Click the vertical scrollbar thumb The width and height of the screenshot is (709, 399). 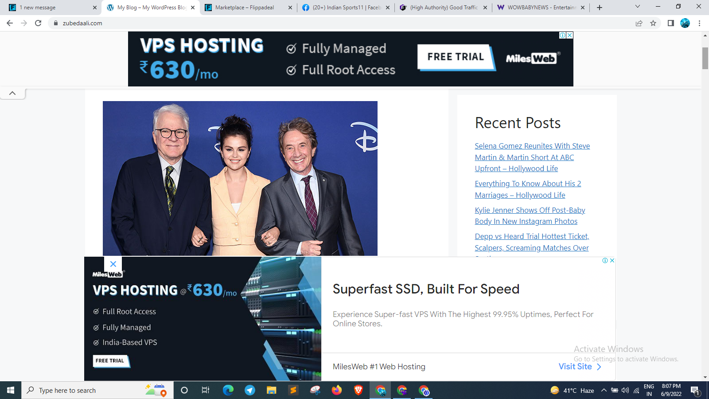(x=705, y=58)
